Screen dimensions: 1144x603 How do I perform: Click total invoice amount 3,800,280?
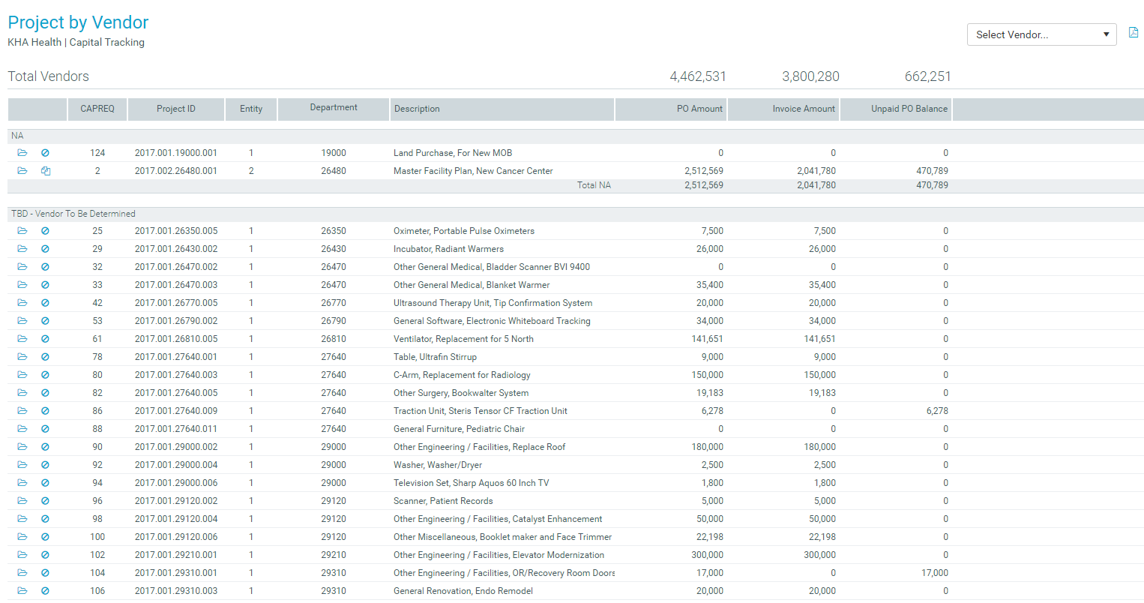810,76
